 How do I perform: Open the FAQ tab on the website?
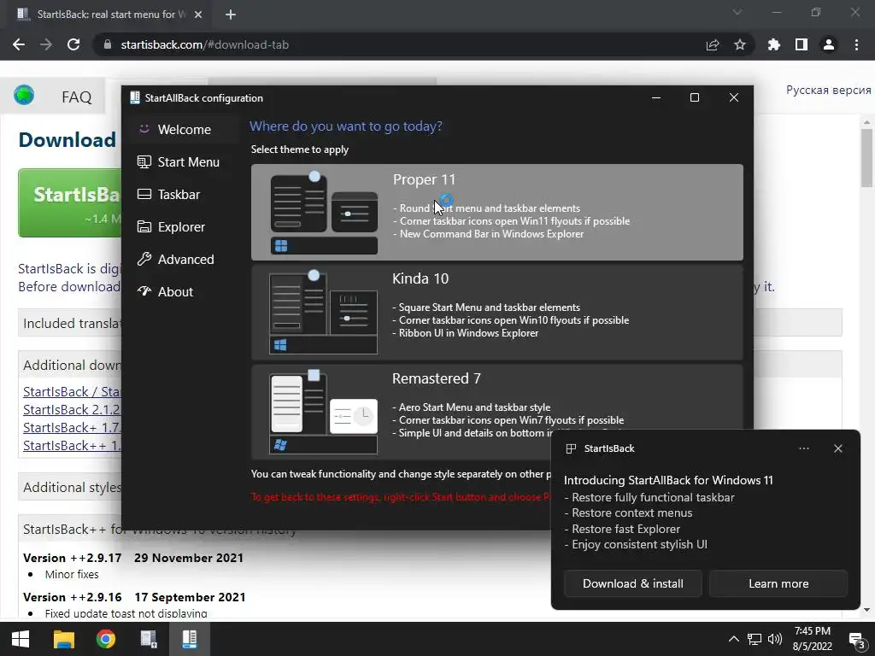76,97
